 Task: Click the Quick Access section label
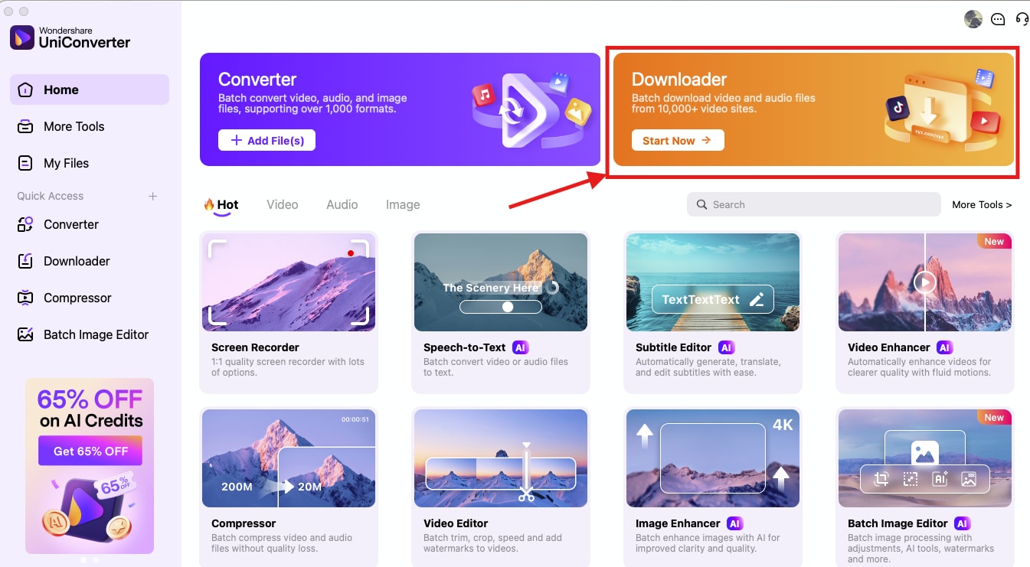click(51, 196)
